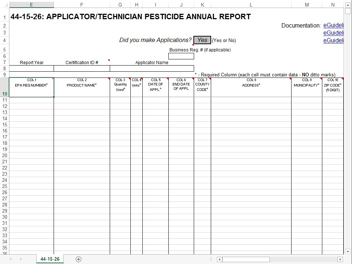Click the COL 6 END DATE OF APPL. header
Screen dimensions: 352x264
click(181, 87)
